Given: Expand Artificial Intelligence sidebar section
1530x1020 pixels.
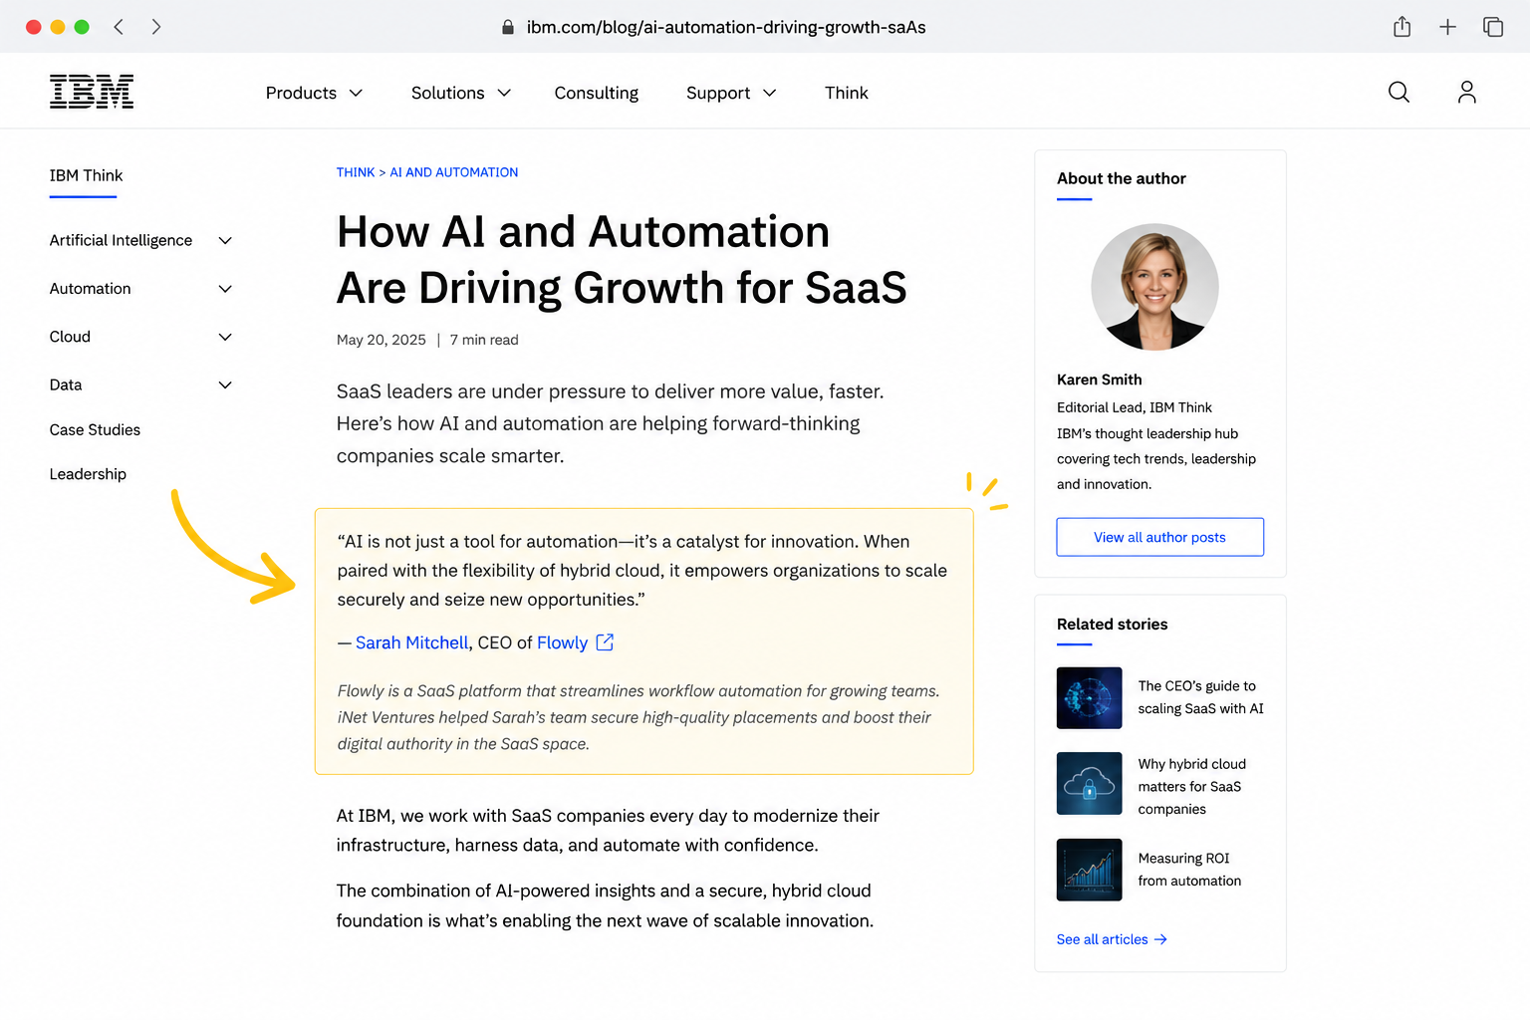Looking at the screenshot, I should (x=225, y=240).
